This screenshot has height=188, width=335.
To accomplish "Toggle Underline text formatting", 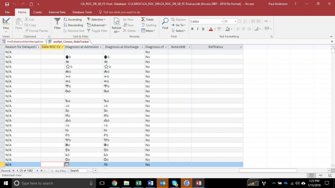I will pos(203,29).
